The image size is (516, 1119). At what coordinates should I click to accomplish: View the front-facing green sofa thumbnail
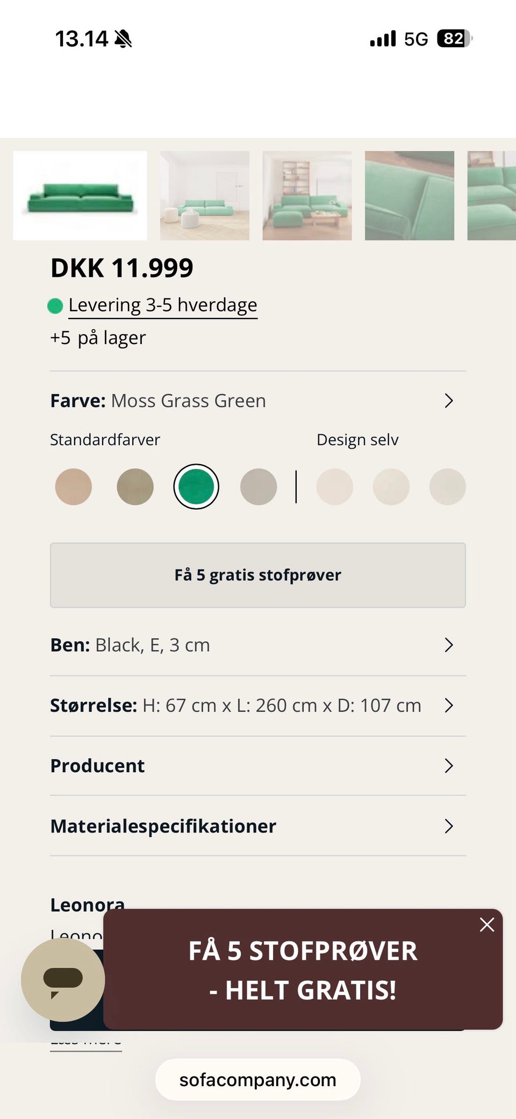[80, 196]
